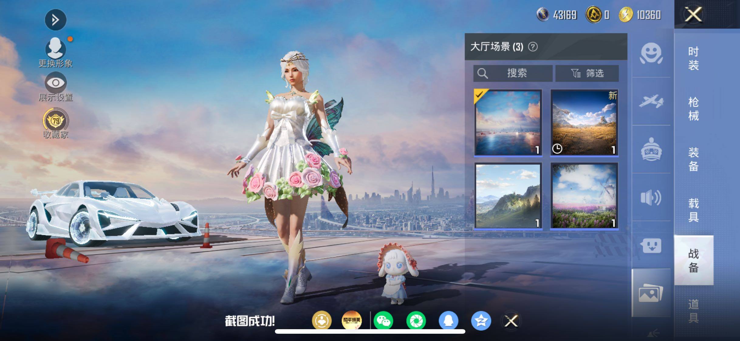Select the checked ocean sunset lobby scene
Screen dimensions: 740x341
coord(508,123)
